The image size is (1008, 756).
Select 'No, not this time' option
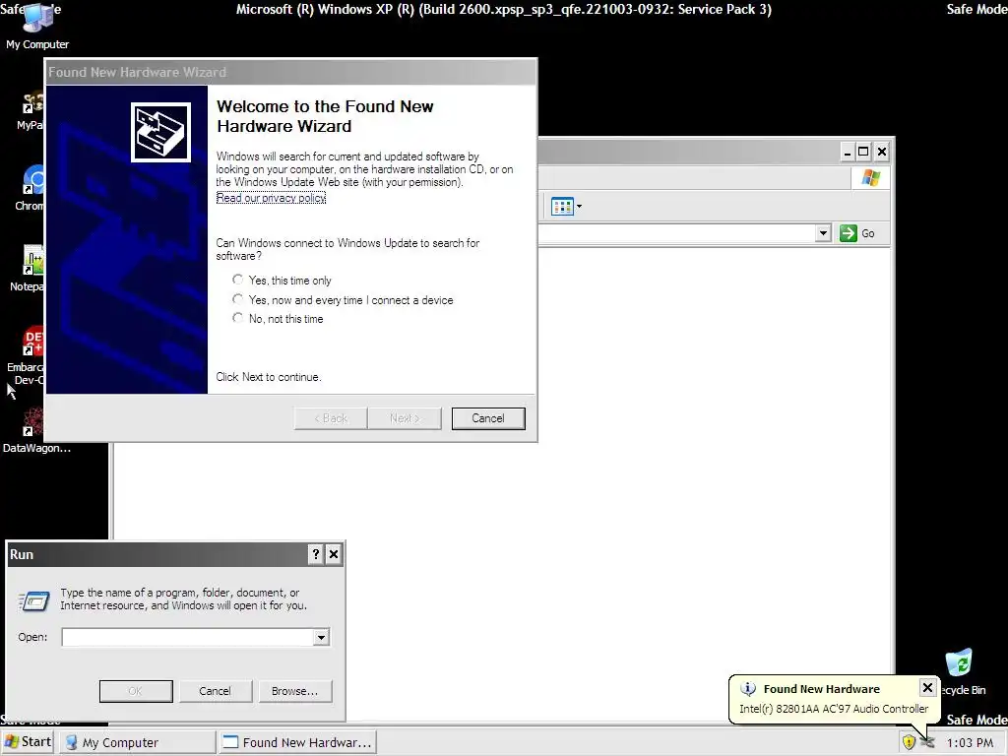point(238,318)
